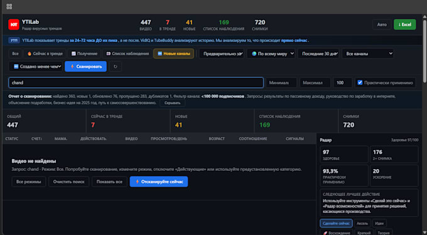Click the apps grid icon in top bar
The height and width of the screenshot is (235, 427).
point(9,6)
